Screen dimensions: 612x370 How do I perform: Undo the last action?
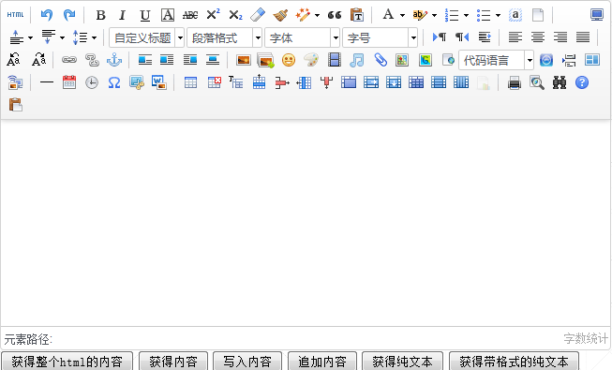coord(47,15)
